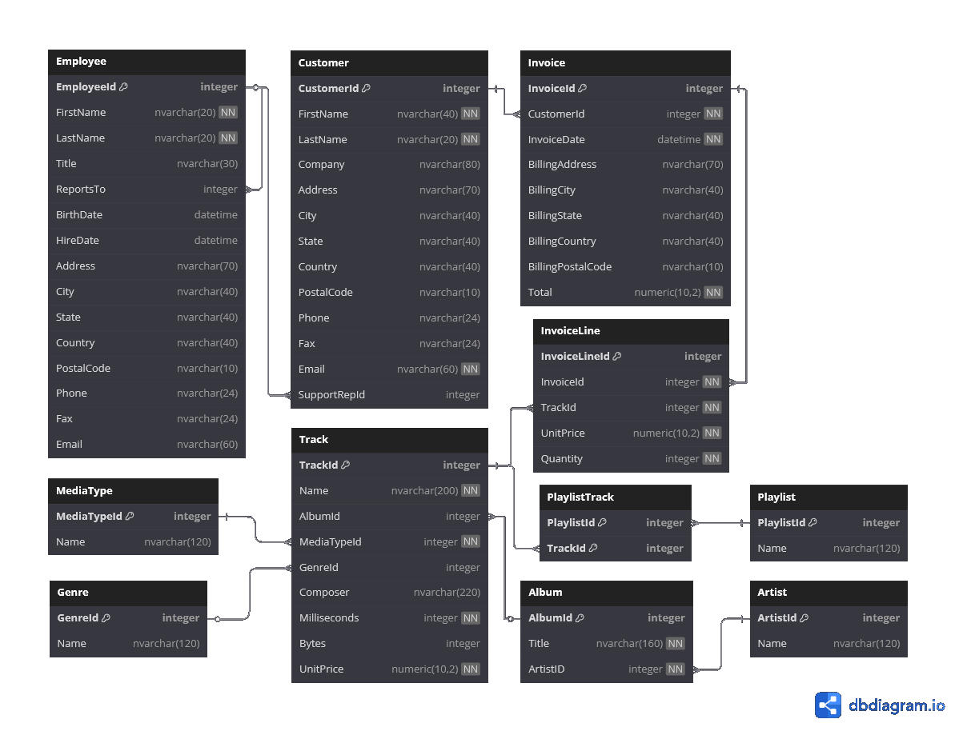959x739 pixels.
Task: Click the NN badge on Employee FirstName
Action: coord(228,113)
